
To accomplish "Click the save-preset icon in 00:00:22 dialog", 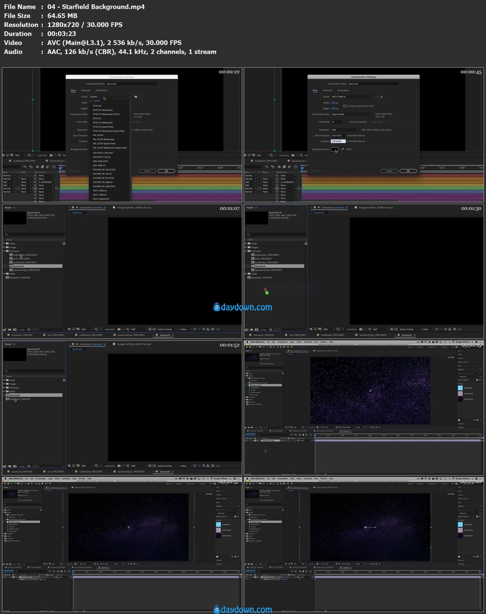I will [x=136, y=97].
